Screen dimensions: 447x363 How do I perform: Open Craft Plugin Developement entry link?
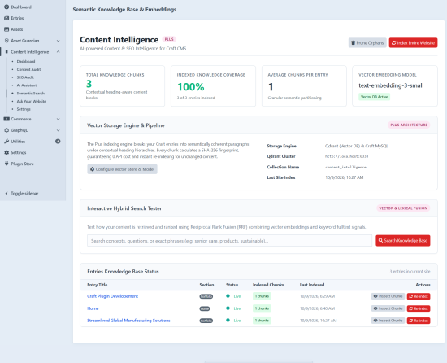click(113, 296)
